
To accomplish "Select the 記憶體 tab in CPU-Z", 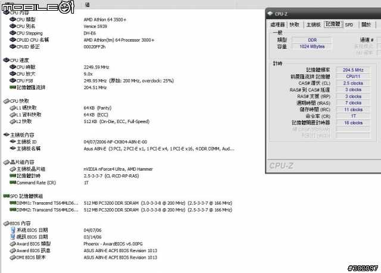I will click(333, 24).
